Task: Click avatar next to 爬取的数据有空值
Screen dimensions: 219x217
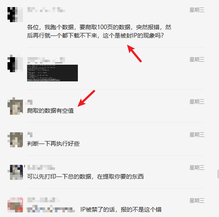Action: coord(15,106)
